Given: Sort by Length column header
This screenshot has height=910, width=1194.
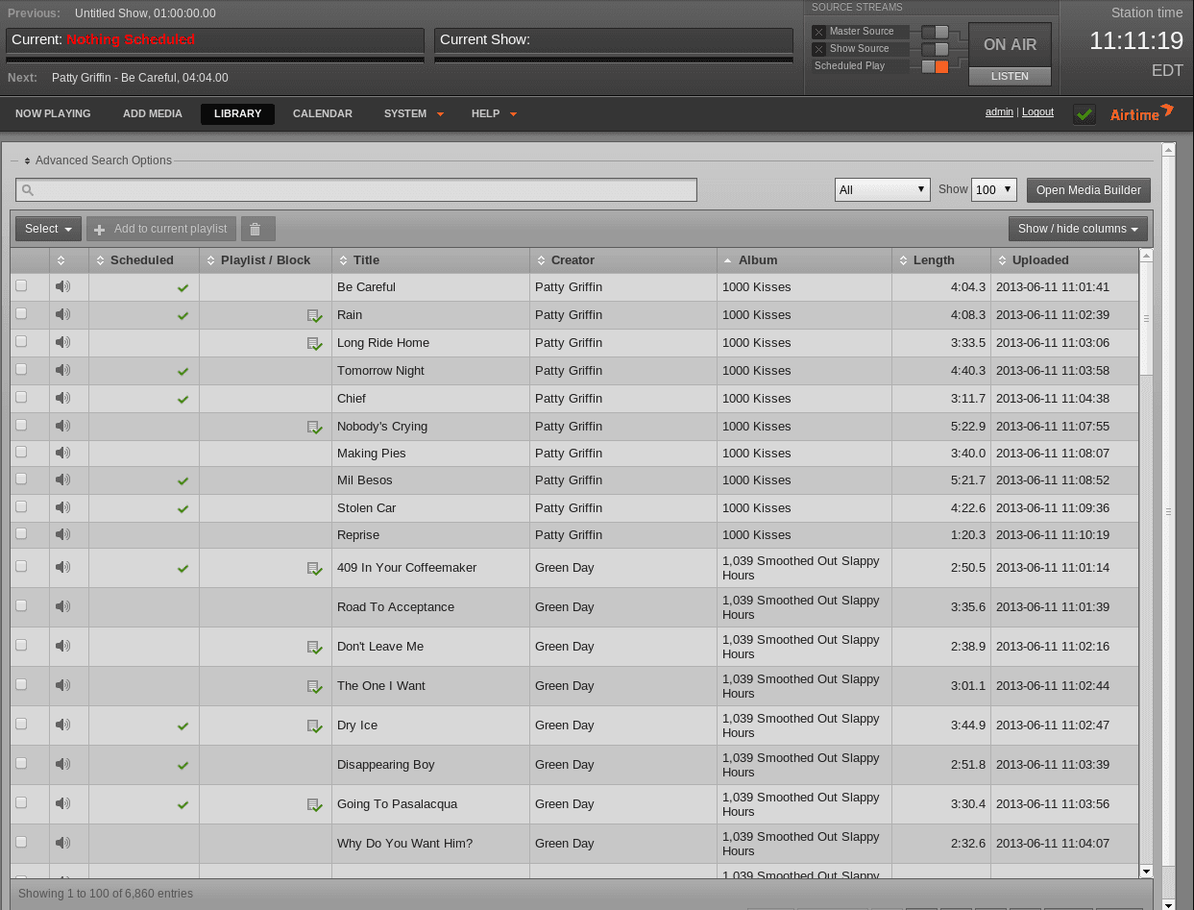Looking at the screenshot, I should (x=941, y=259).
